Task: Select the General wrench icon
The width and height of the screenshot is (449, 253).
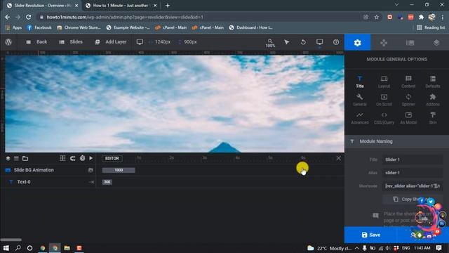Action: (360, 100)
